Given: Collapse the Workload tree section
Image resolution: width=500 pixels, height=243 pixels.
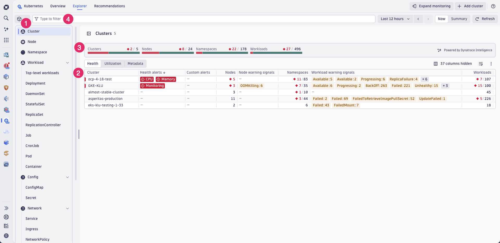Looking at the screenshot, I should pyautogui.click(x=67, y=62).
